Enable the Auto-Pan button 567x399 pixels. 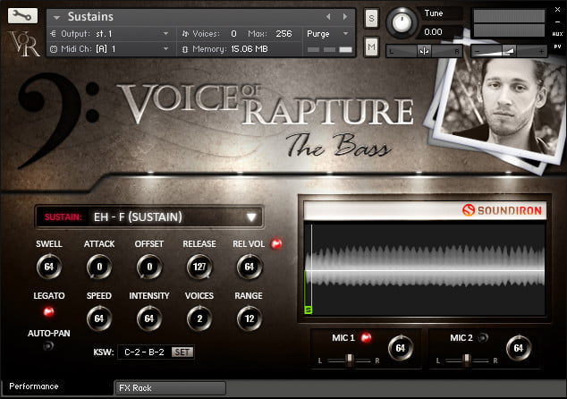pos(48,346)
